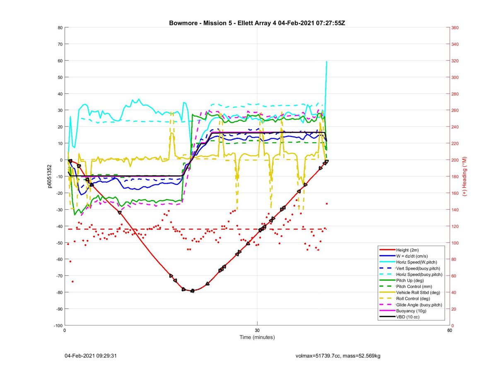Select the left axis tick label "-50"
The height and width of the screenshot is (366, 497).
point(59,243)
